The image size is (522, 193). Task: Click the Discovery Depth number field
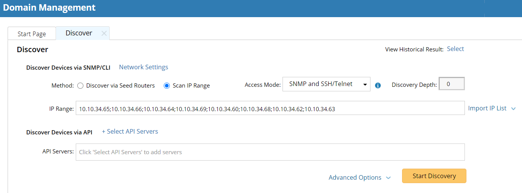point(452,84)
